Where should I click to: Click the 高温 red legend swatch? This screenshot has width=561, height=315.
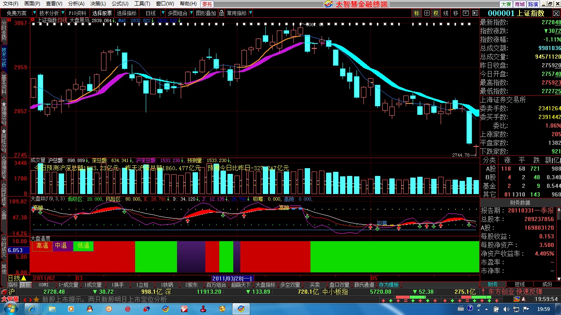point(42,246)
